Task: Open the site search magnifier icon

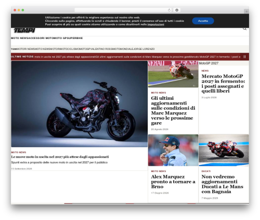Action: (244, 29)
